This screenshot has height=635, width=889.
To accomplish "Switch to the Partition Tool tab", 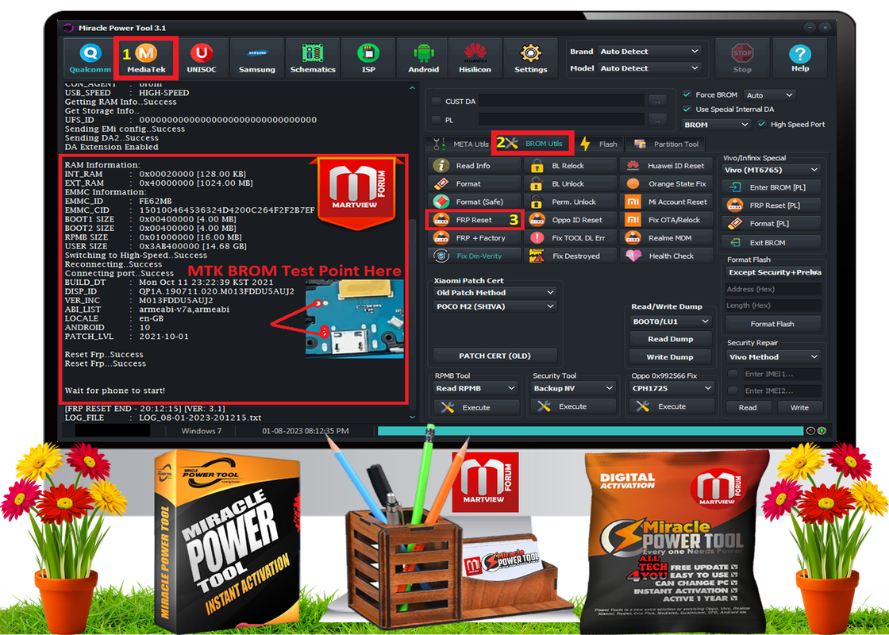I will point(666,144).
